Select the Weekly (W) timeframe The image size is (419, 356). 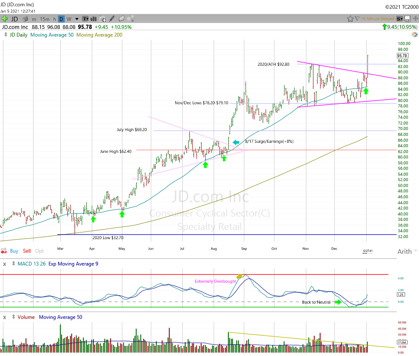69,19
